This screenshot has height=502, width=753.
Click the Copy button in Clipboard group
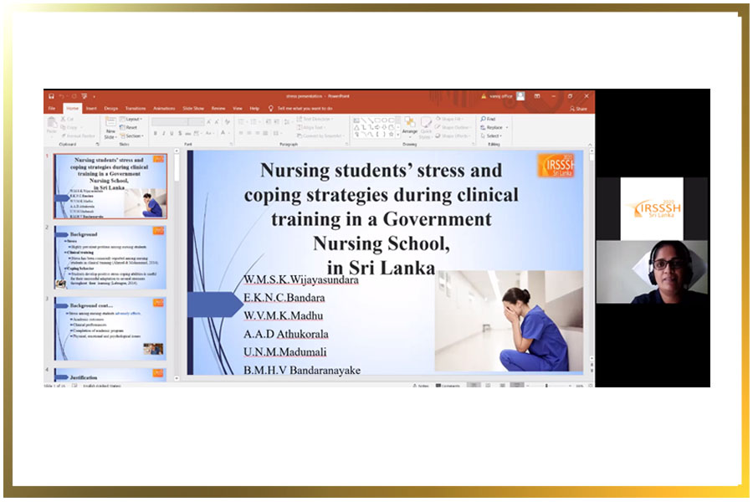click(x=69, y=127)
